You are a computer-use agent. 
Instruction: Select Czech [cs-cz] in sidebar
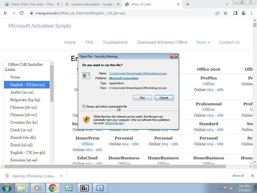[21, 130]
